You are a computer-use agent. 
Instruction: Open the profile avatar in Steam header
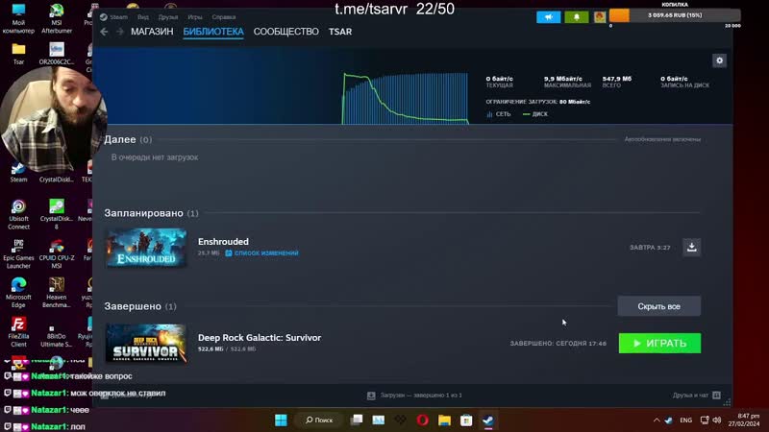[x=599, y=17]
